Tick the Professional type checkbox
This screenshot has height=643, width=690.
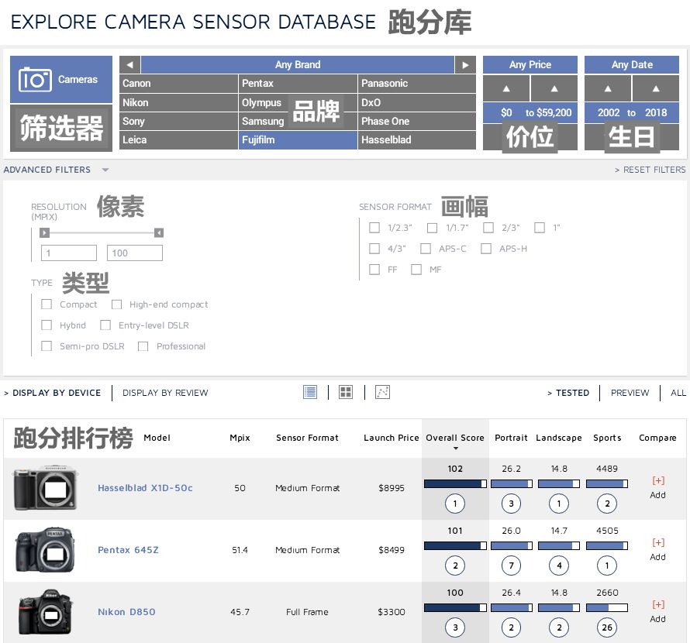pyautogui.click(x=143, y=346)
